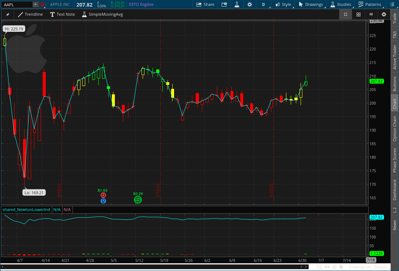This screenshot has height=271, width=399.
Task: Switch to the grid chart layout
Action: (358, 14)
